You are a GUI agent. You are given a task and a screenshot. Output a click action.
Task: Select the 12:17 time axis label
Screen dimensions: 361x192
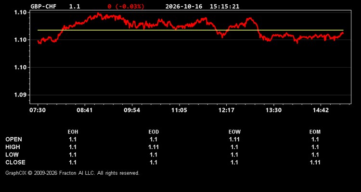pos(226,110)
